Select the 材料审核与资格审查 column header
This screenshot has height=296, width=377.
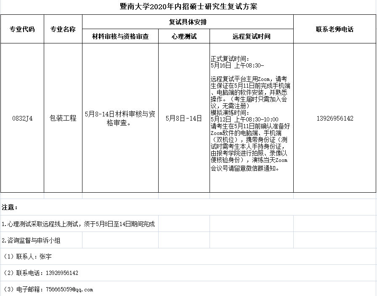120,36
